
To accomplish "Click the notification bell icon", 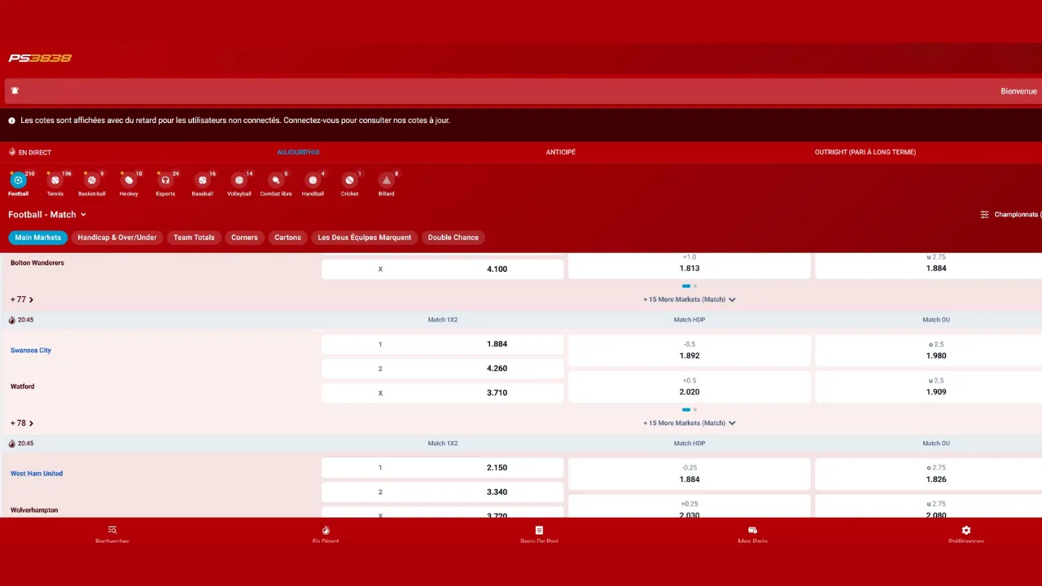I will [15, 90].
